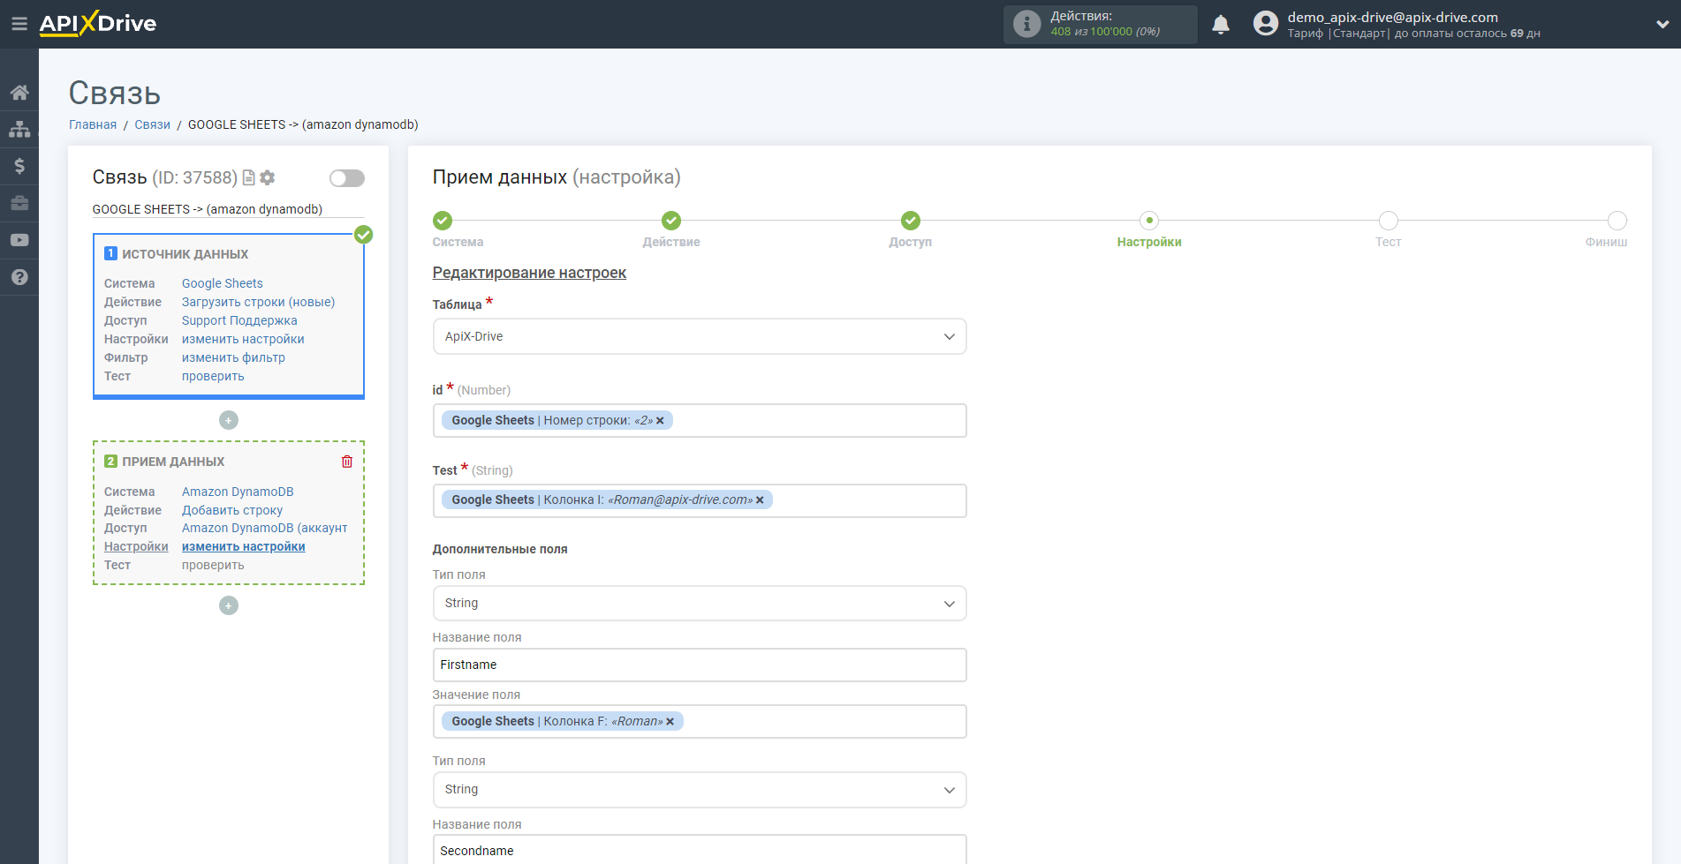Remove the Колонка F tag
1681x864 pixels.
[670, 722]
